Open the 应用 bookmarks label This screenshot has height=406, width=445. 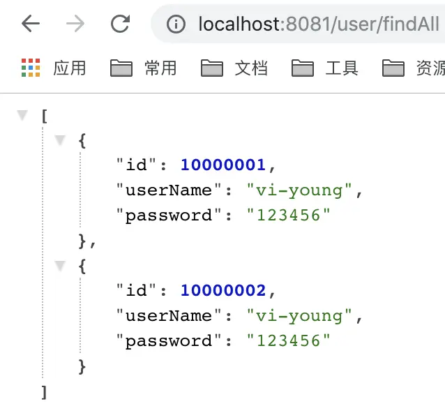pos(70,68)
